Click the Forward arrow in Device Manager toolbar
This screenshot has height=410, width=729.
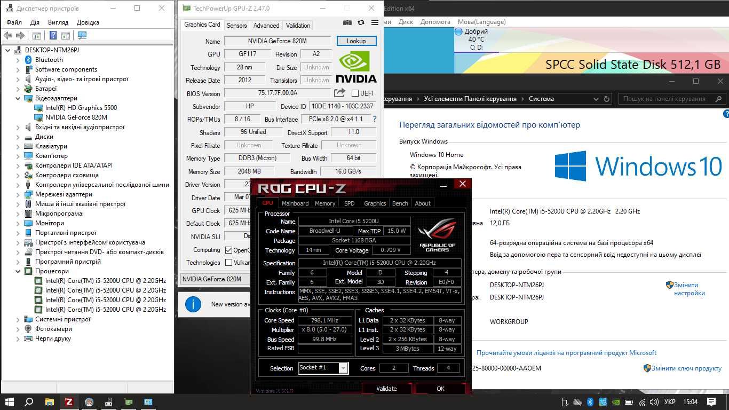pos(20,36)
